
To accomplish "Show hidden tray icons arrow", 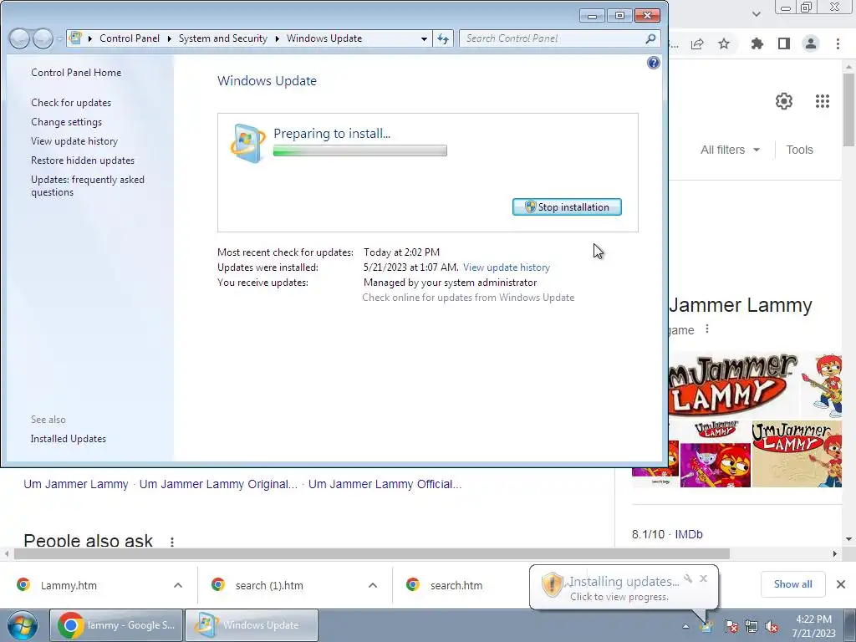I will click(x=685, y=626).
